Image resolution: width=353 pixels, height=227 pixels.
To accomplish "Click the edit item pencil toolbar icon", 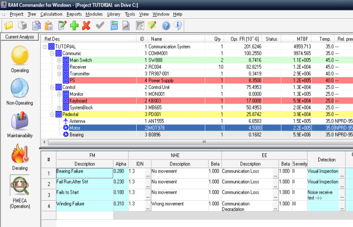I will 62,25.
